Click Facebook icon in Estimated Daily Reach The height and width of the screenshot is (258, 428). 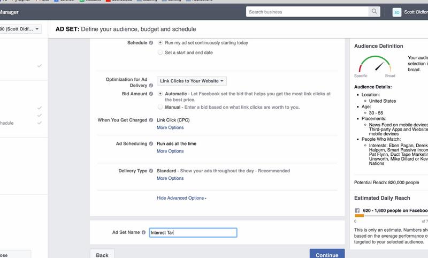pos(357,210)
